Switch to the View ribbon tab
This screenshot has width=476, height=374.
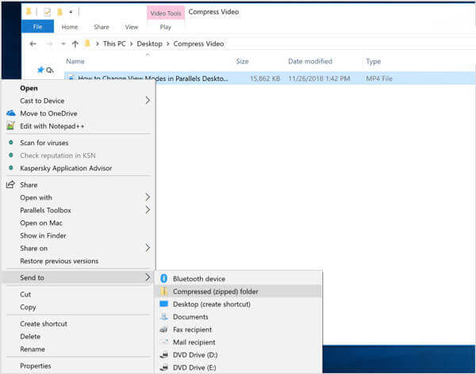pyautogui.click(x=132, y=27)
